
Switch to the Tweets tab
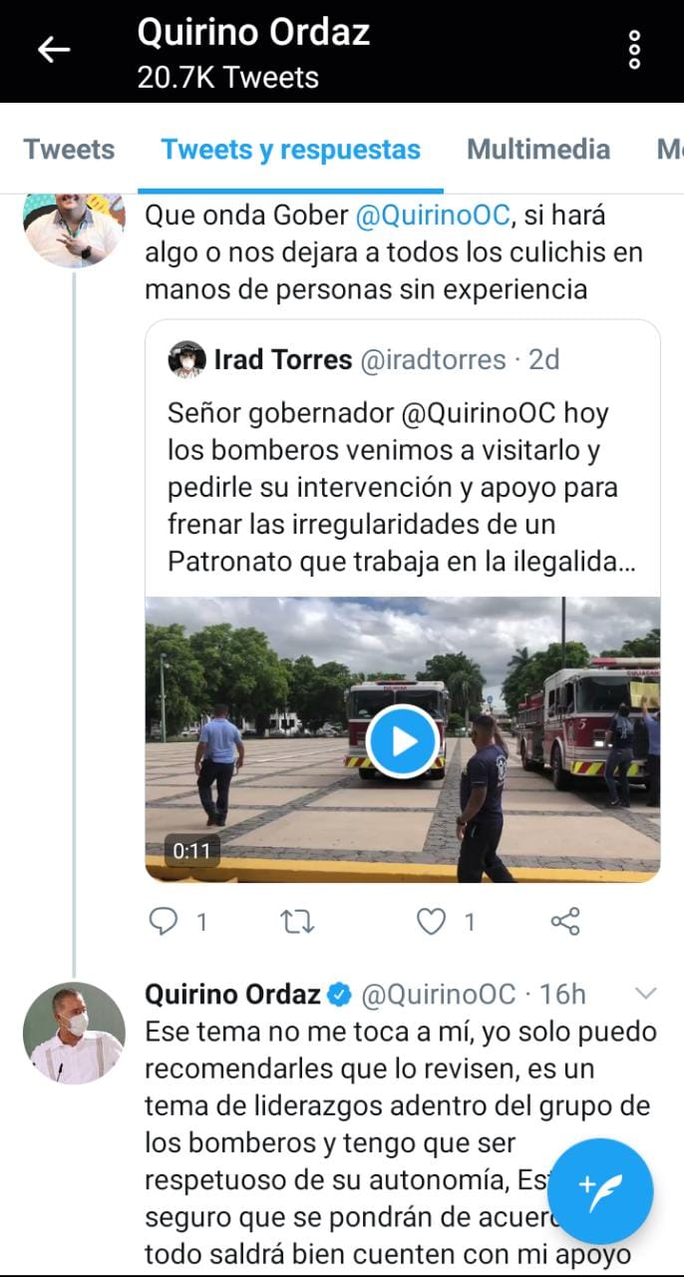coord(69,150)
